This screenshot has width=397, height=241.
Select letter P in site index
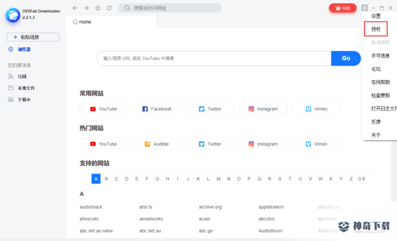249,179
